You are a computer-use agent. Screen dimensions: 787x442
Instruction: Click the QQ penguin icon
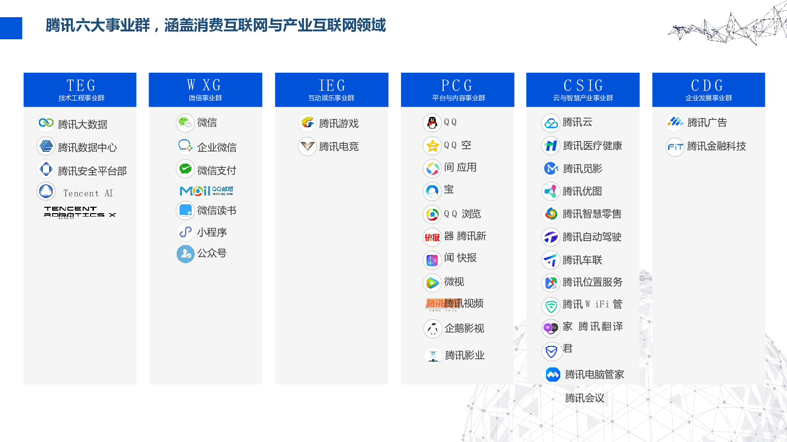point(432,123)
